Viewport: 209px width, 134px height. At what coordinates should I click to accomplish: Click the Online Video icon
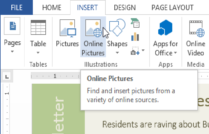[x=197, y=29]
